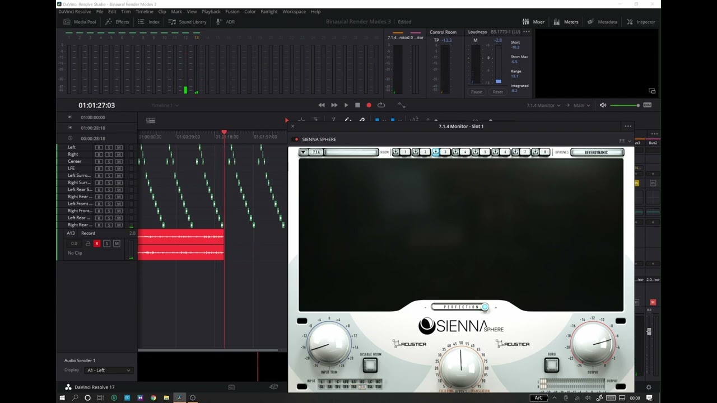
Task: Open the Effects panel
Action: click(117, 22)
